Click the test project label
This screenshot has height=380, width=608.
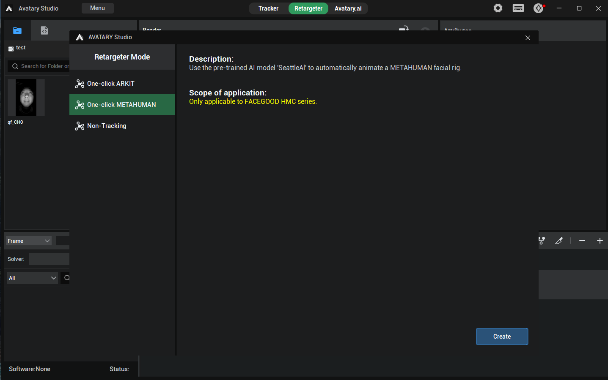tap(21, 48)
